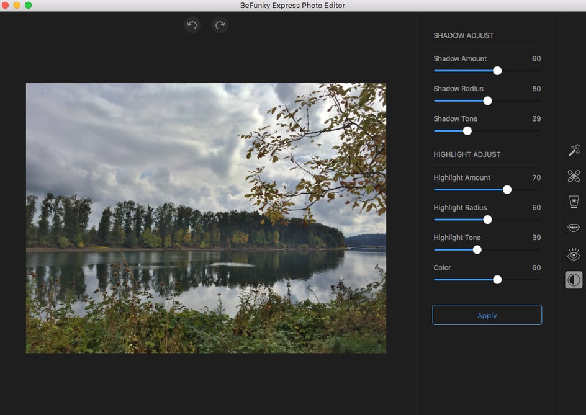Select the magic wand auto-enhance tool

(574, 150)
